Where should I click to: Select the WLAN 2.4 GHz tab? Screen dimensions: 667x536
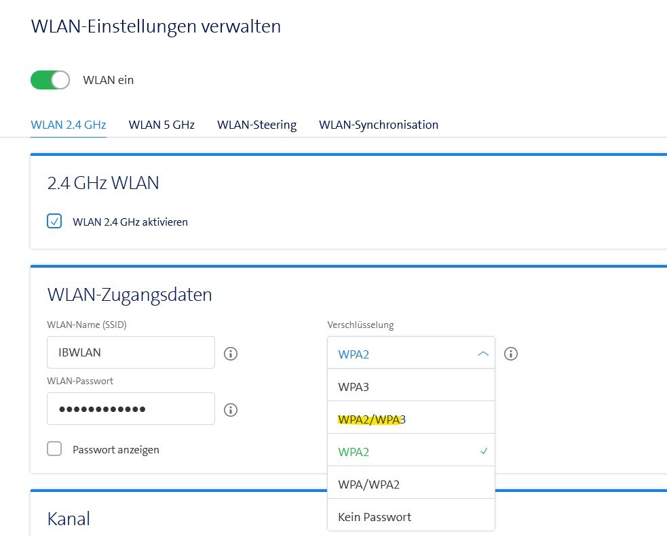click(x=69, y=125)
